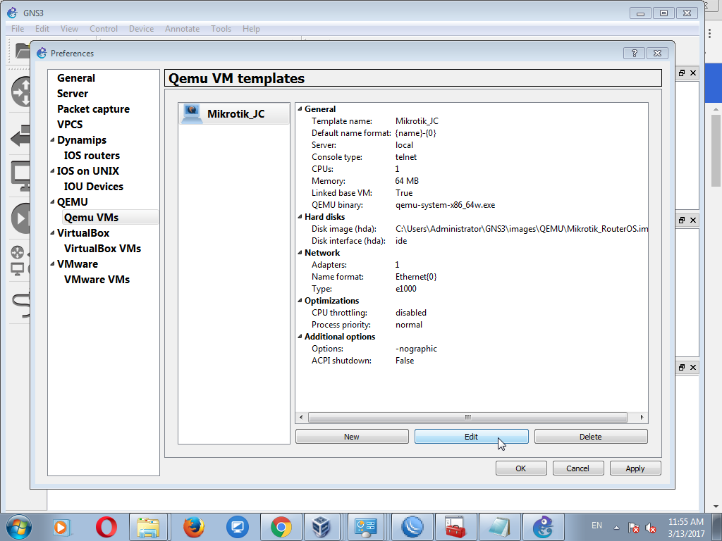Open the Tools menu
The height and width of the screenshot is (541, 722).
pyautogui.click(x=221, y=28)
